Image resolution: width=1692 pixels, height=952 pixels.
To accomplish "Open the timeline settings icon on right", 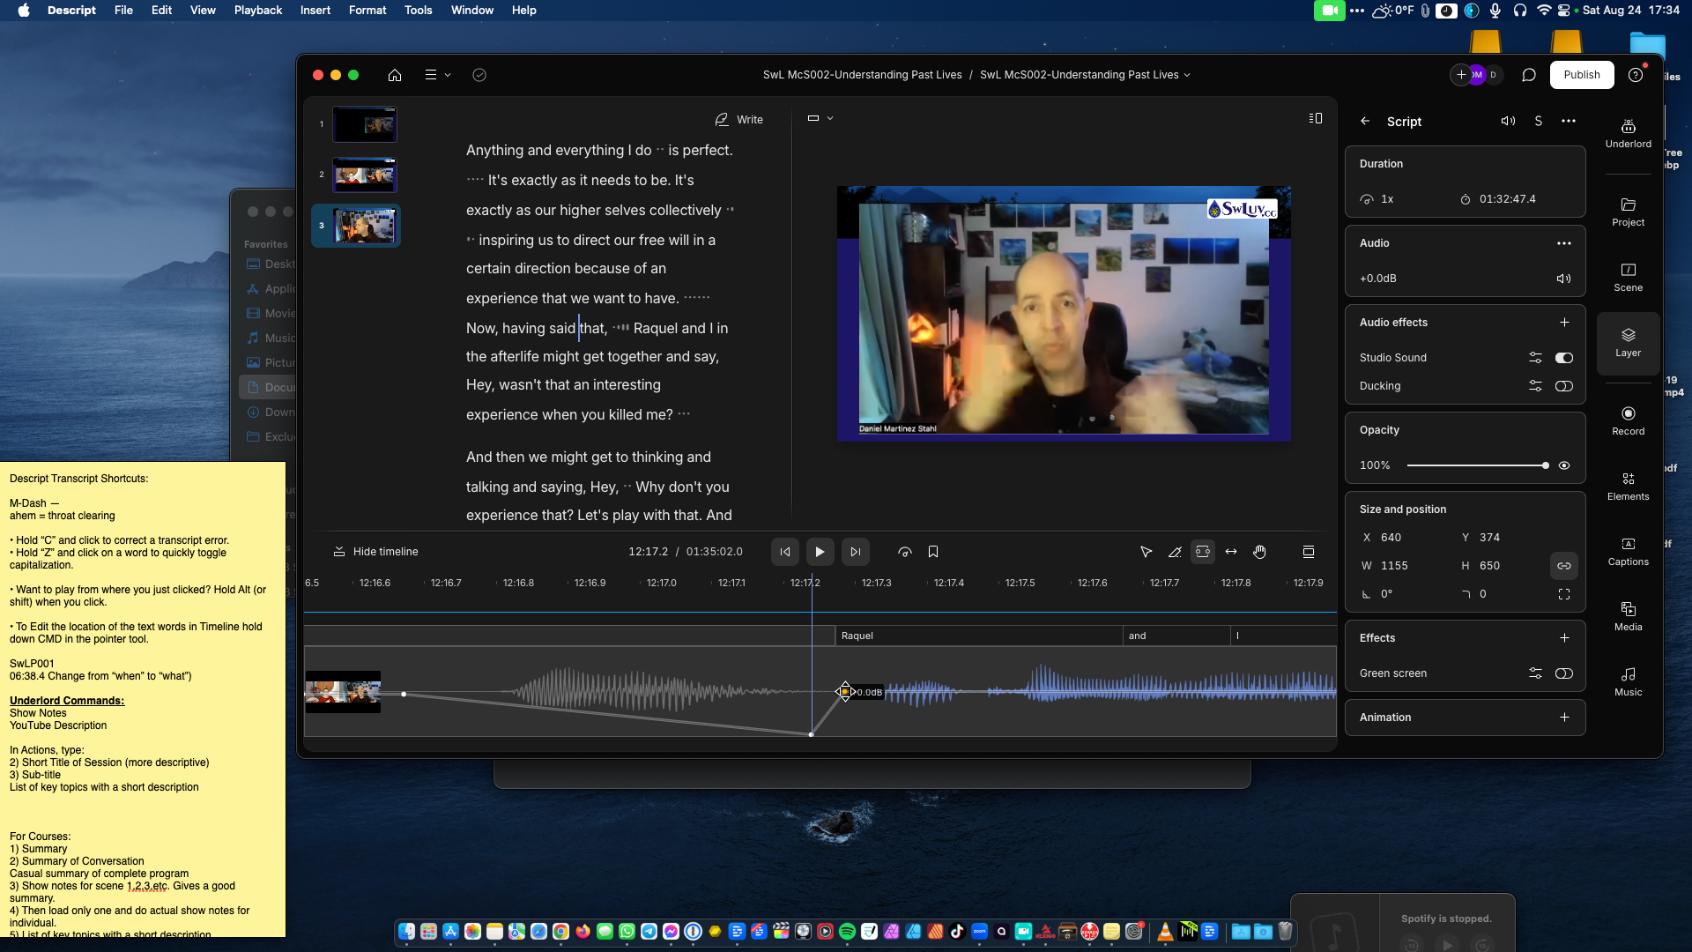I will pos(1309,552).
